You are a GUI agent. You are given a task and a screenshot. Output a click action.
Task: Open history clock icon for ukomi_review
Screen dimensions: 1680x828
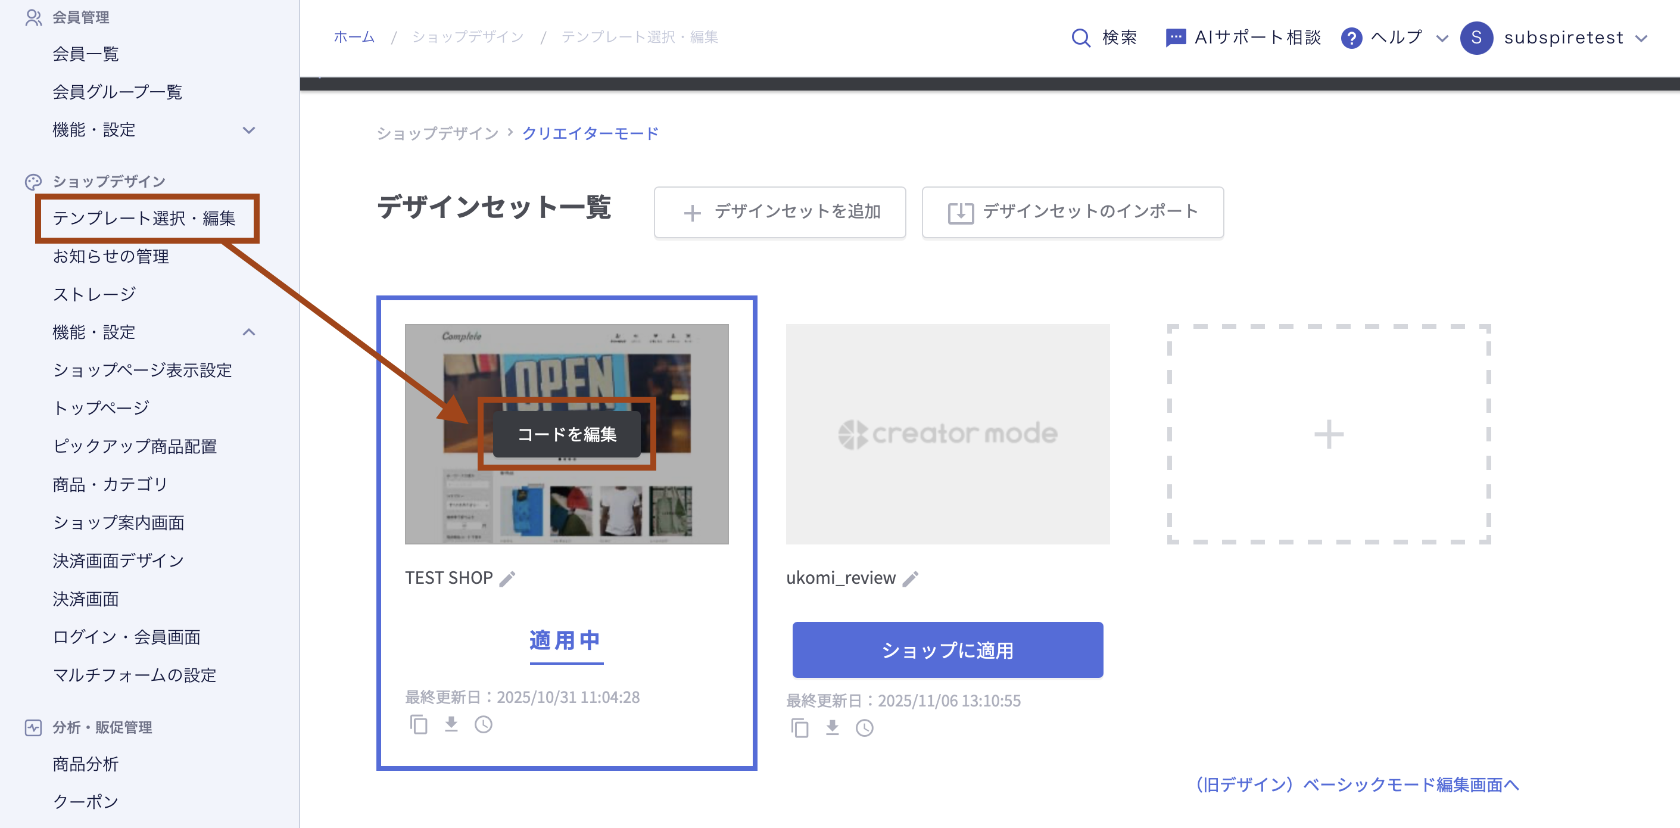tap(864, 728)
